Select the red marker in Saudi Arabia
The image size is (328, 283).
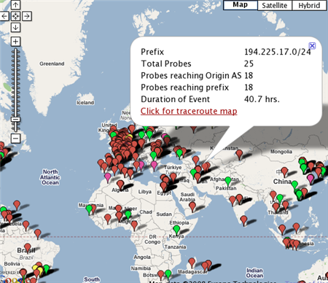tap(192, 207)
